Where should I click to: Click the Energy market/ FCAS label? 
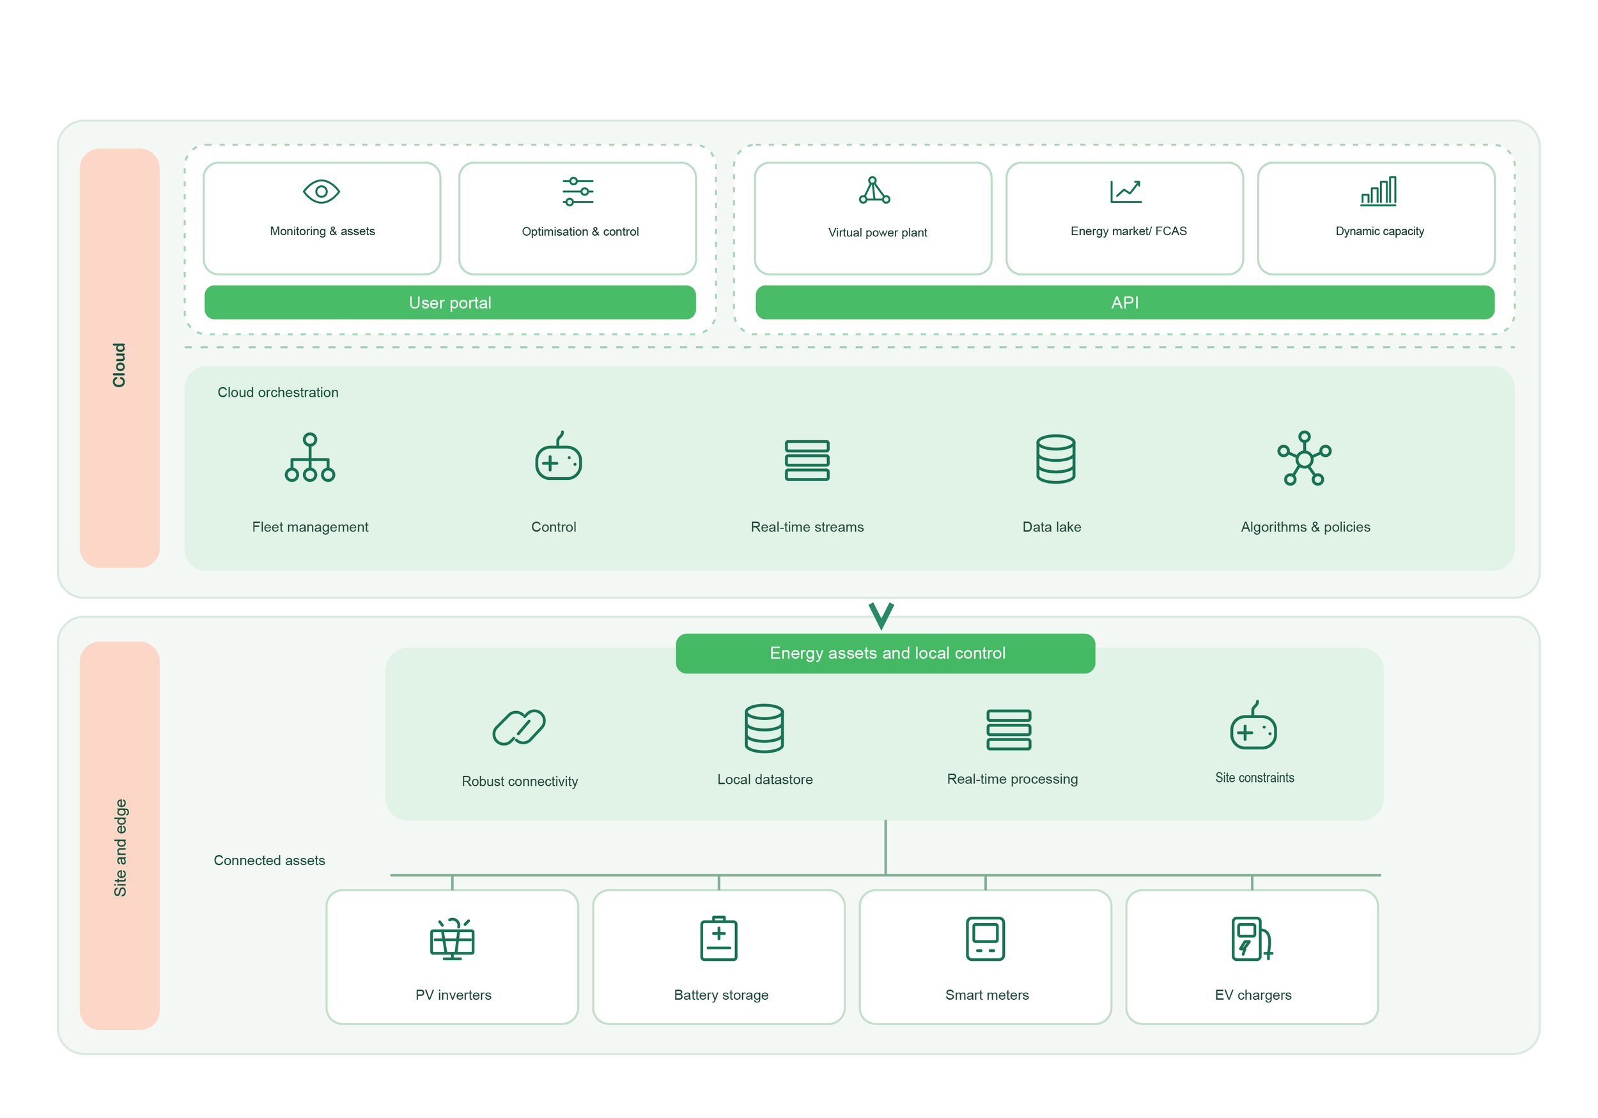pyautogui.click(x=1128, y=231)
